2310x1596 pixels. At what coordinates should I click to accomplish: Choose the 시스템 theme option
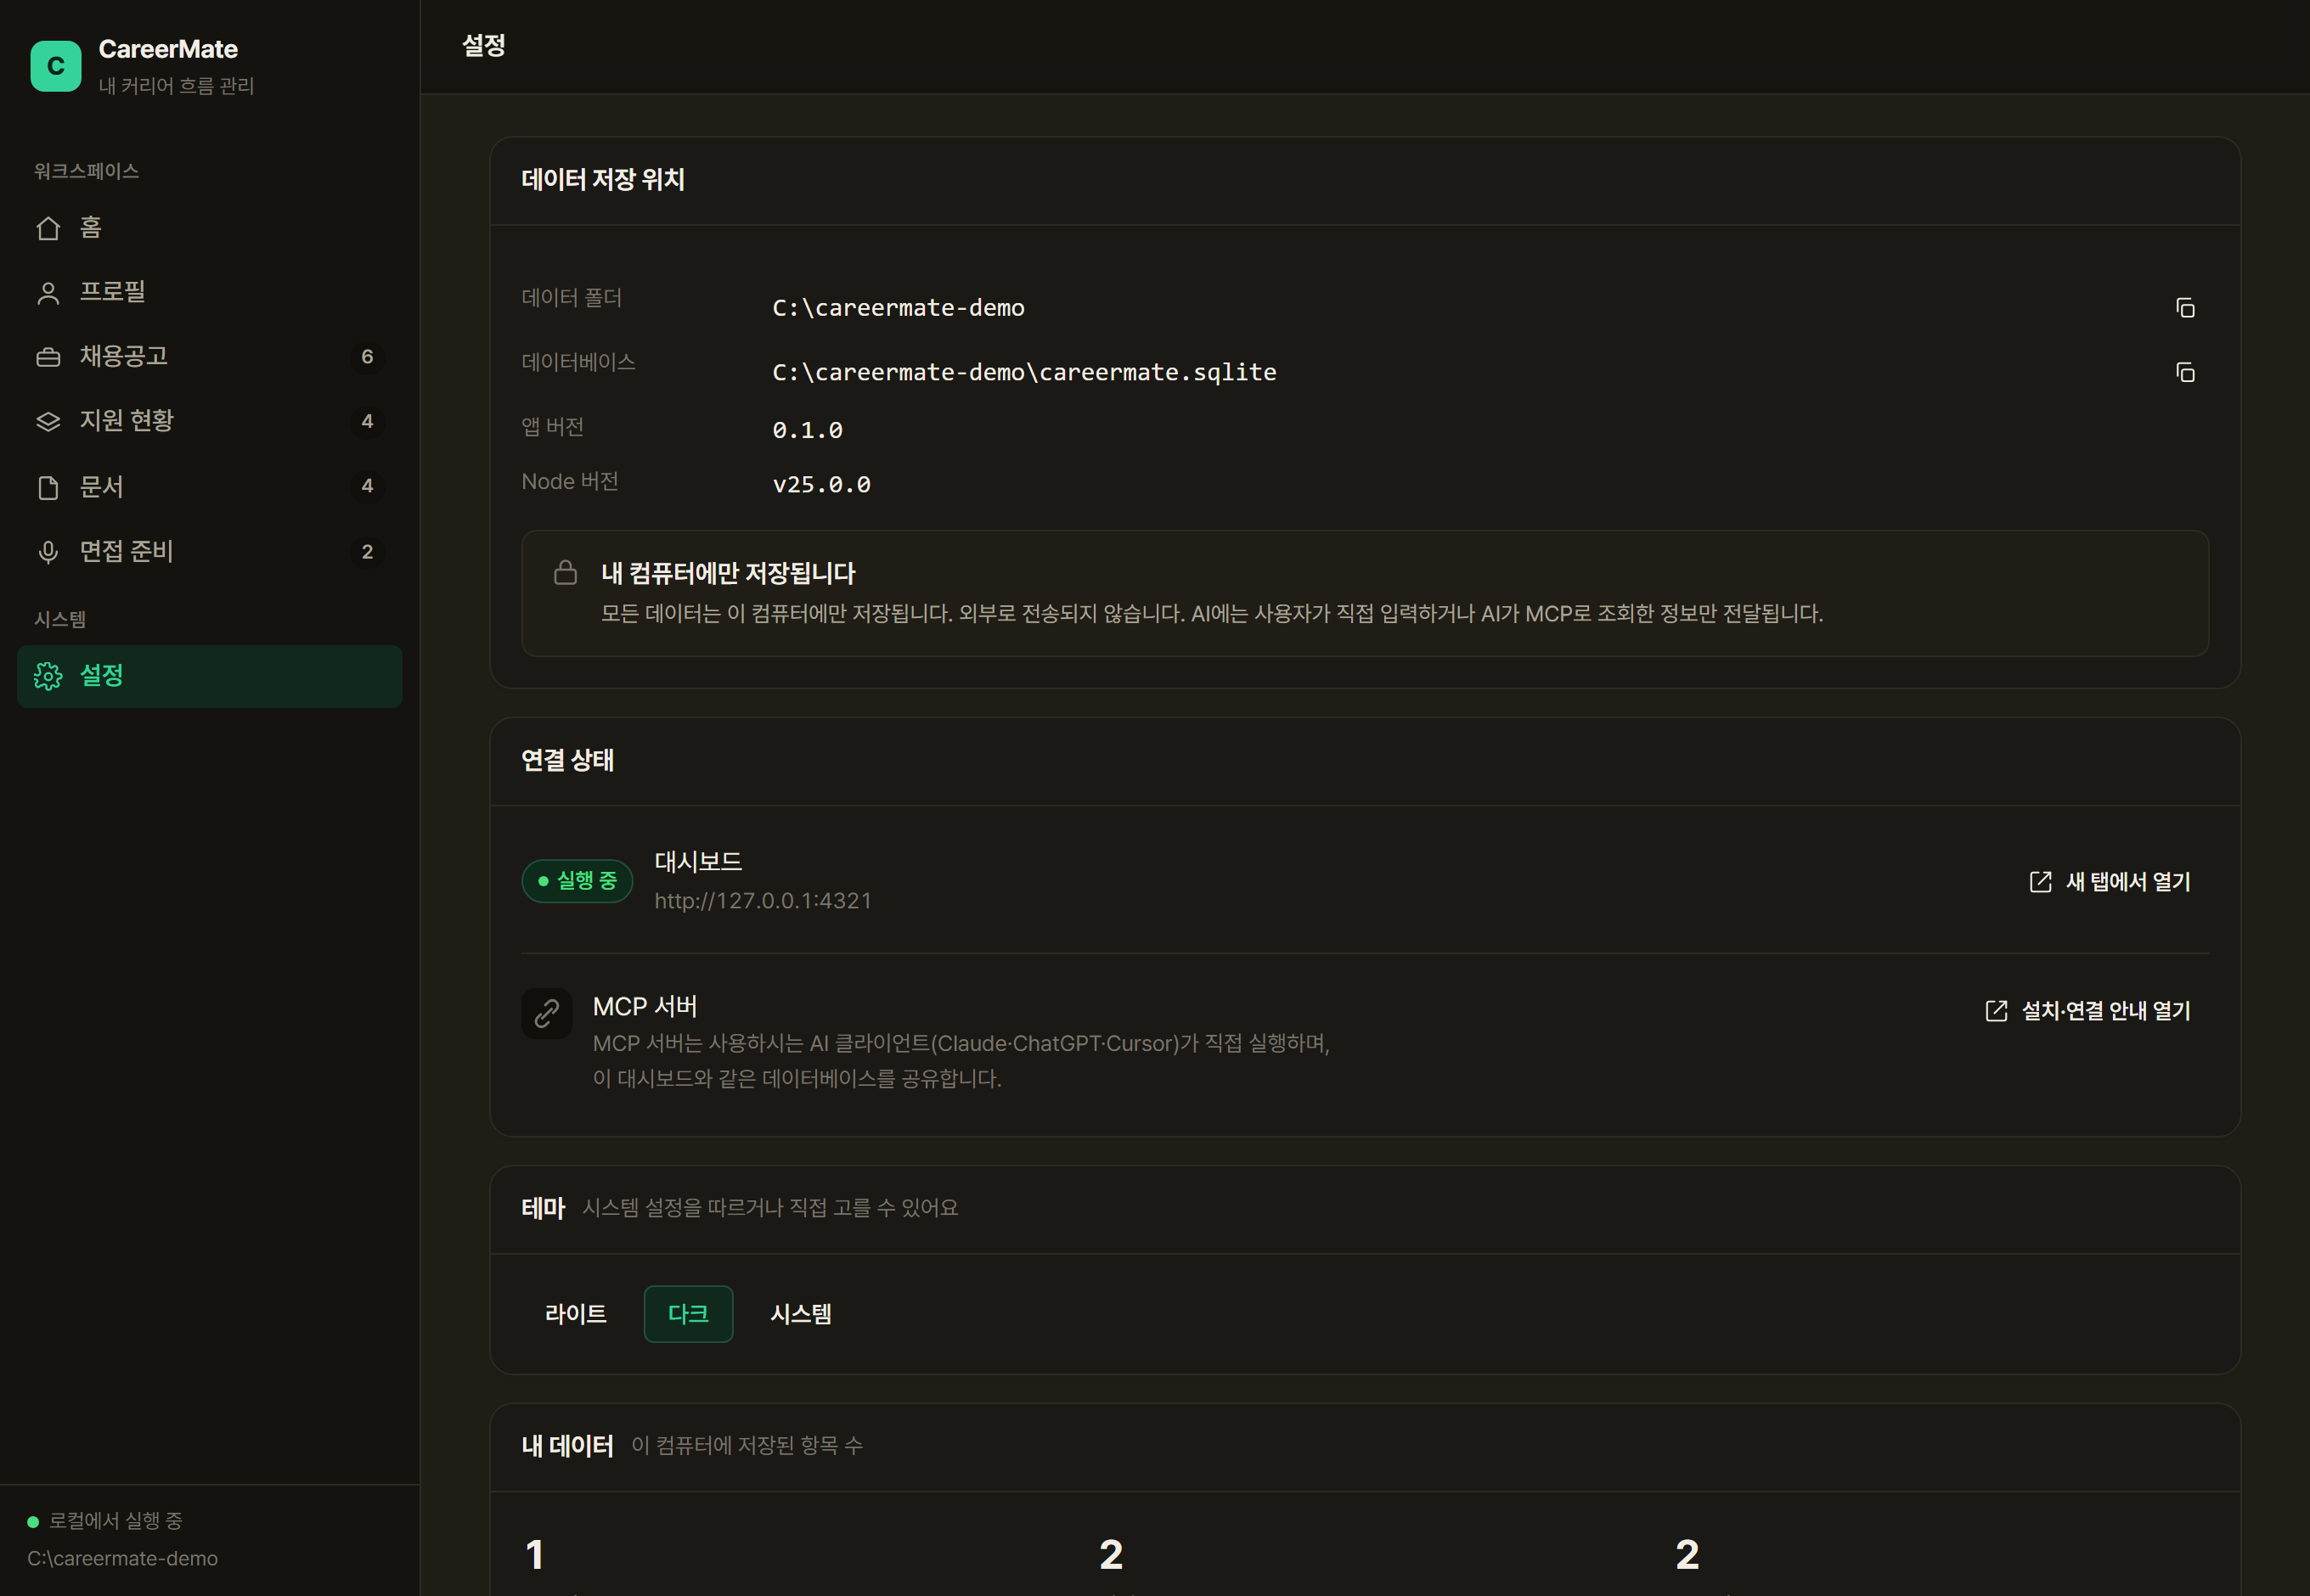click(x=800, y=1314)
